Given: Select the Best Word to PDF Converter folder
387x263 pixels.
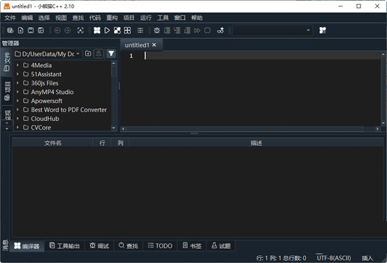Looking at the screenshot, I should point(68,110).
